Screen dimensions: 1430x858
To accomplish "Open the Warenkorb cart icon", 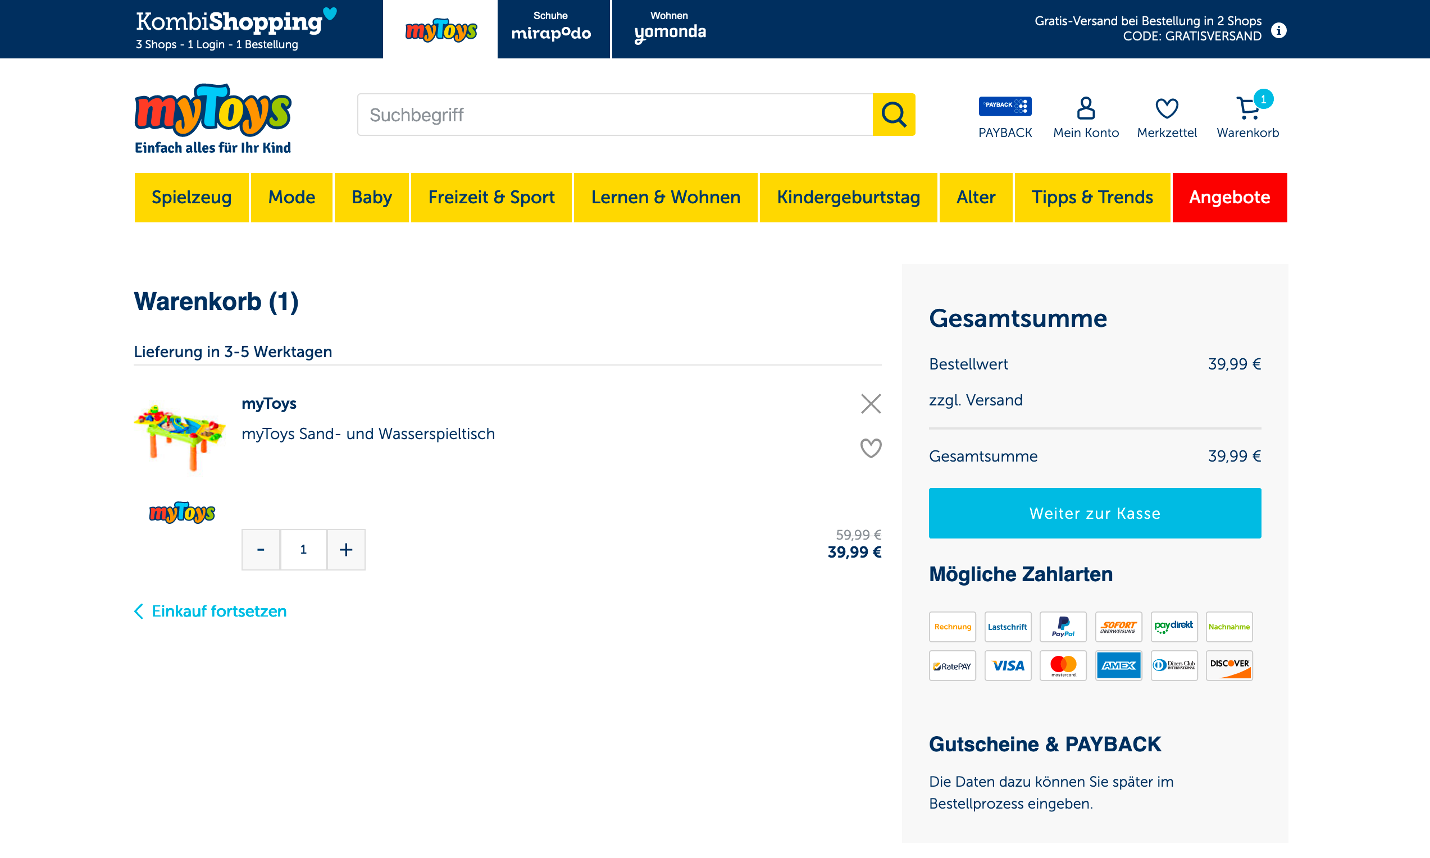I will pos(1247,108).
